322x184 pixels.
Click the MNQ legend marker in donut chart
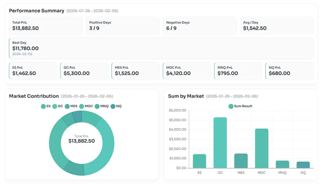pyautogui.click(x=97, y=106)
